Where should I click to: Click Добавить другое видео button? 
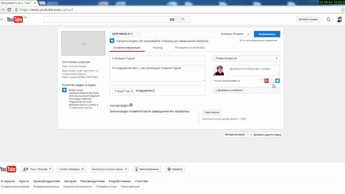(x=266, y=135)
